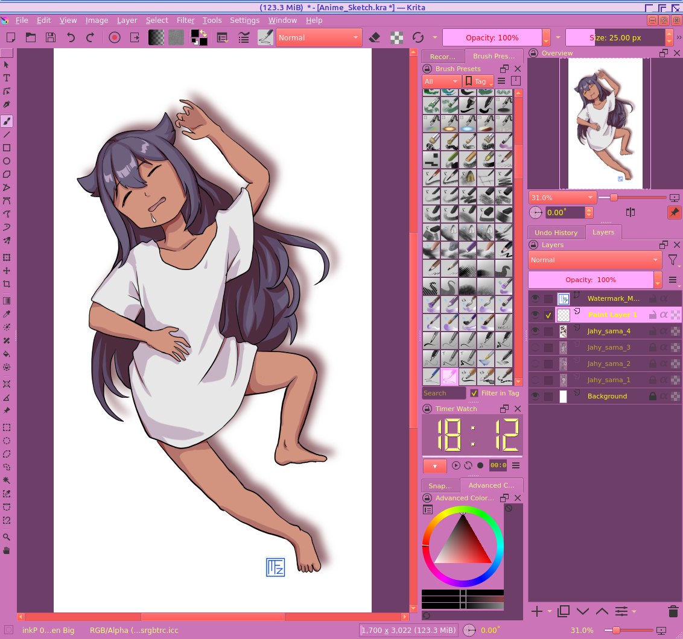Activate the Zoom tool magnifier
Viewport: 683px width, 639px height.
[x=7, y=537]
